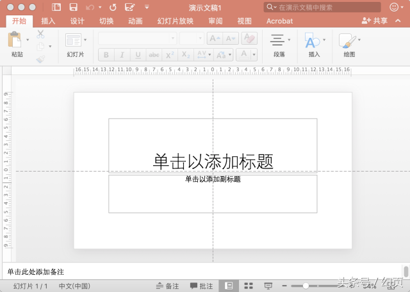Screen dimensions: 410x292
Task: Click the Drawing paintbrush icon
Action: click(347, 40)
